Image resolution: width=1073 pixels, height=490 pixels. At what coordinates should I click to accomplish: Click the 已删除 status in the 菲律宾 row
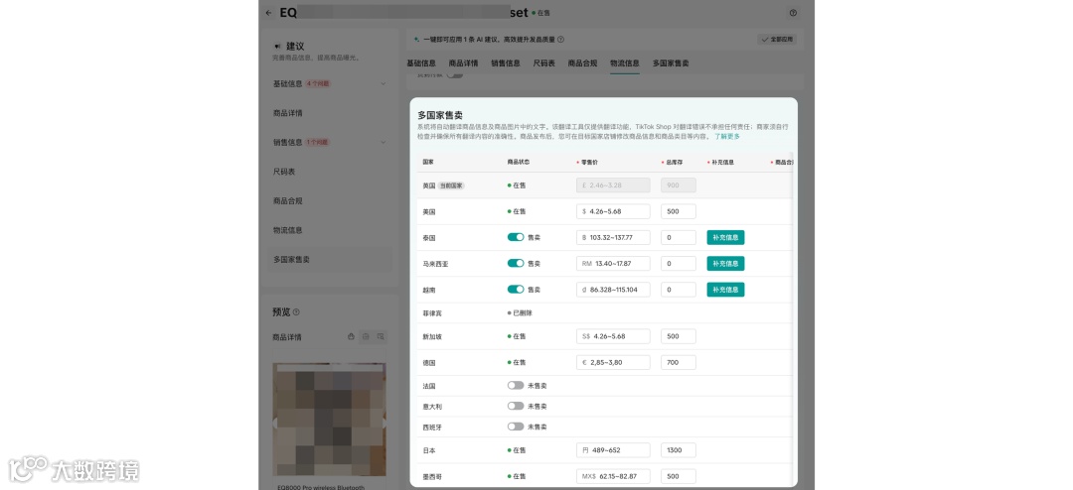pos(520,313)
